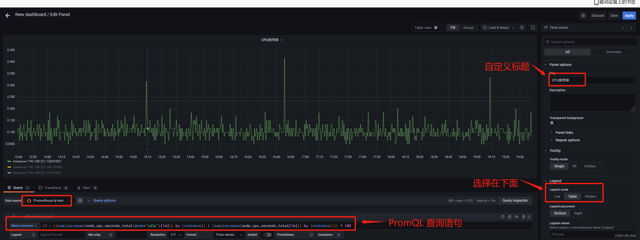Open the Time series visualization dropdown

click(x=584, y=28)
